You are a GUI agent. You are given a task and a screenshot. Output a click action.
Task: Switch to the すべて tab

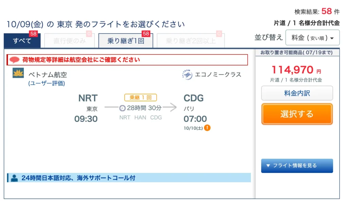[x=22, y=41]
